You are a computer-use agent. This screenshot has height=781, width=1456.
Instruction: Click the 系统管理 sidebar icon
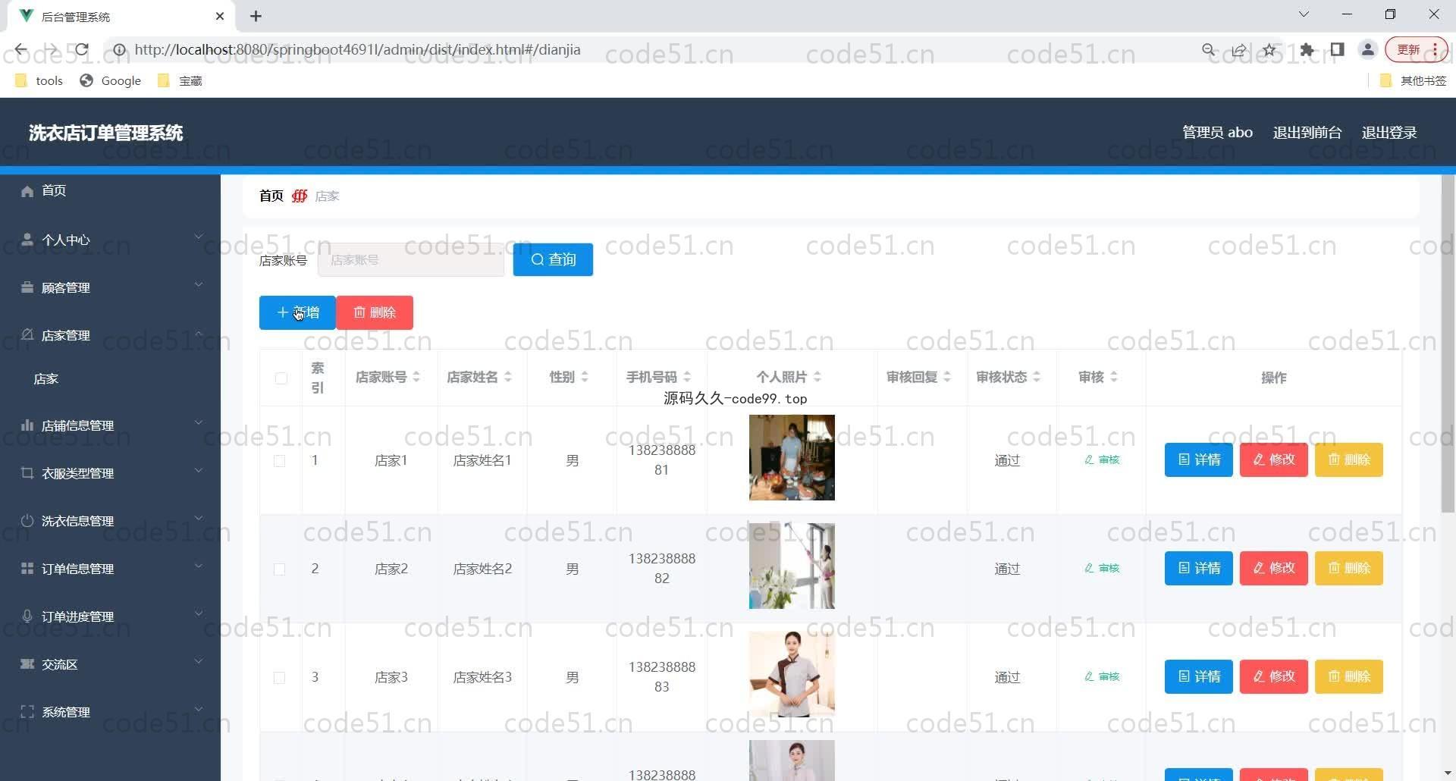(x=27, y=712)
